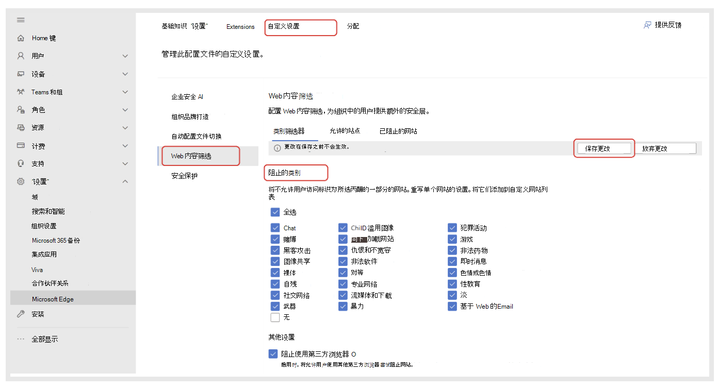Uncheck the 全选 select-all checkbox

(x=275, y=212)
